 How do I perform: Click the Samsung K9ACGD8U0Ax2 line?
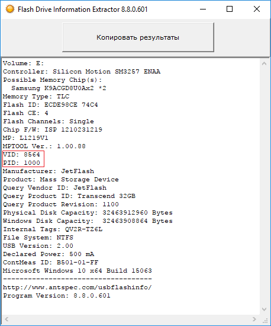pos(59,88)
